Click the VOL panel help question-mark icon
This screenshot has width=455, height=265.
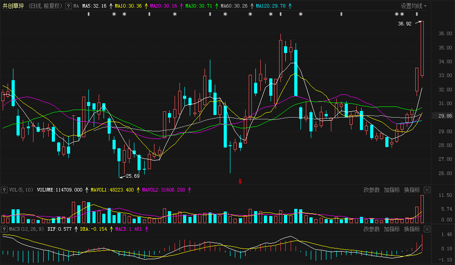[x=4, y=190]
